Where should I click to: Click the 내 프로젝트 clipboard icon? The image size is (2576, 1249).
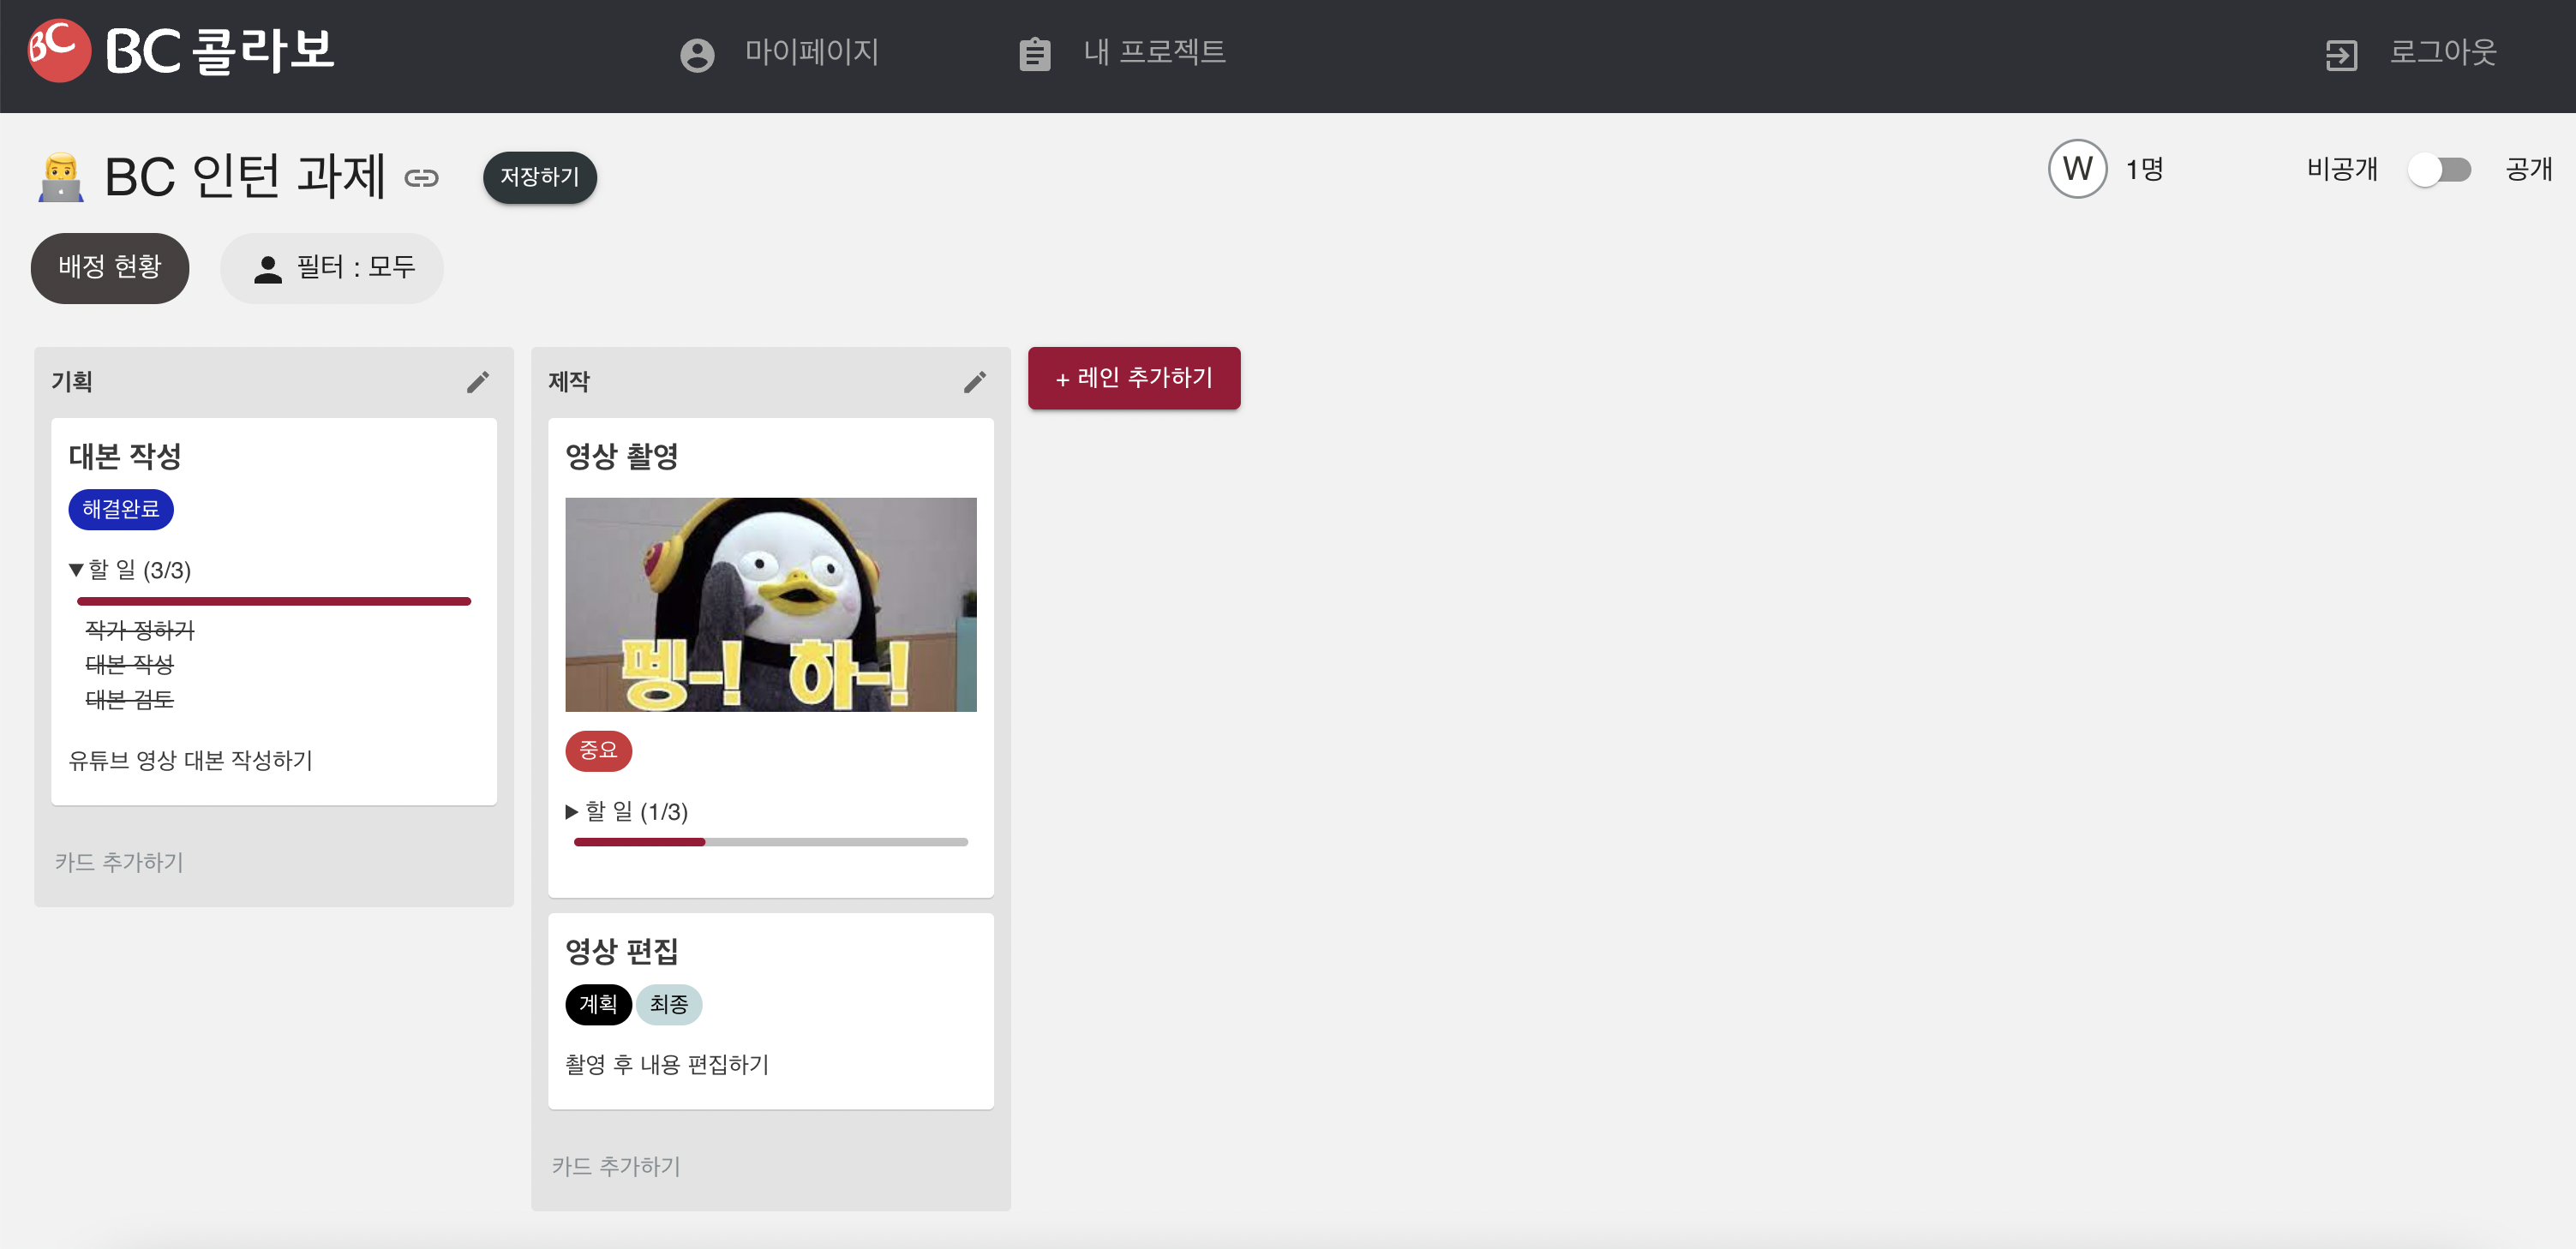tap(1034, 54)
